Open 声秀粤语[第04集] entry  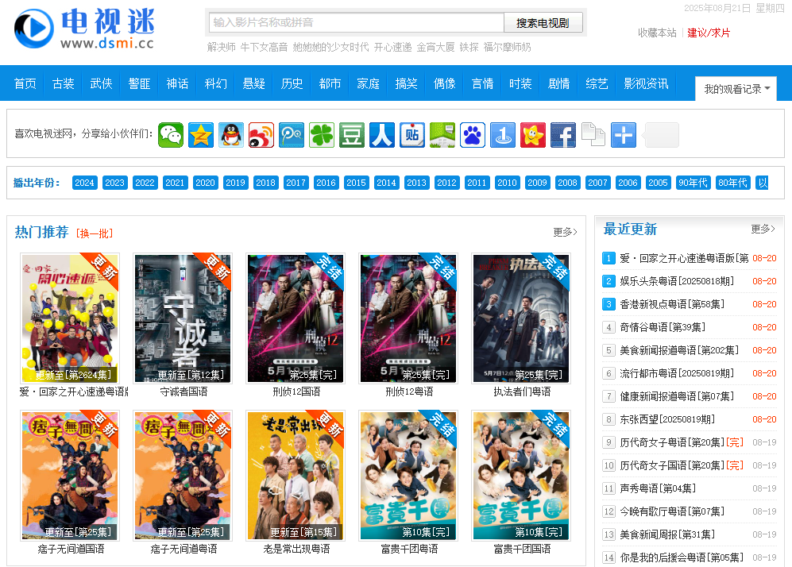click(659, 488)
